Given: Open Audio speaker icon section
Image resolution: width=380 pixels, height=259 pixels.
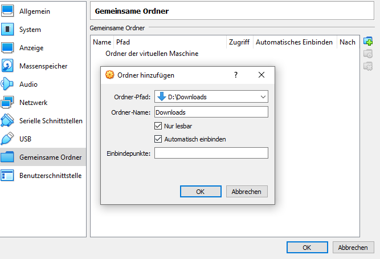Looking at the screenshot, I should coord(8,84).
